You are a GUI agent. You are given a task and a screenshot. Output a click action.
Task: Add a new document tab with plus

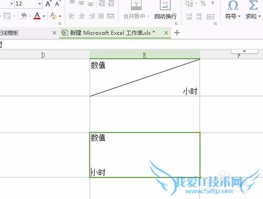pyautogui.click(x=177, y=33)
